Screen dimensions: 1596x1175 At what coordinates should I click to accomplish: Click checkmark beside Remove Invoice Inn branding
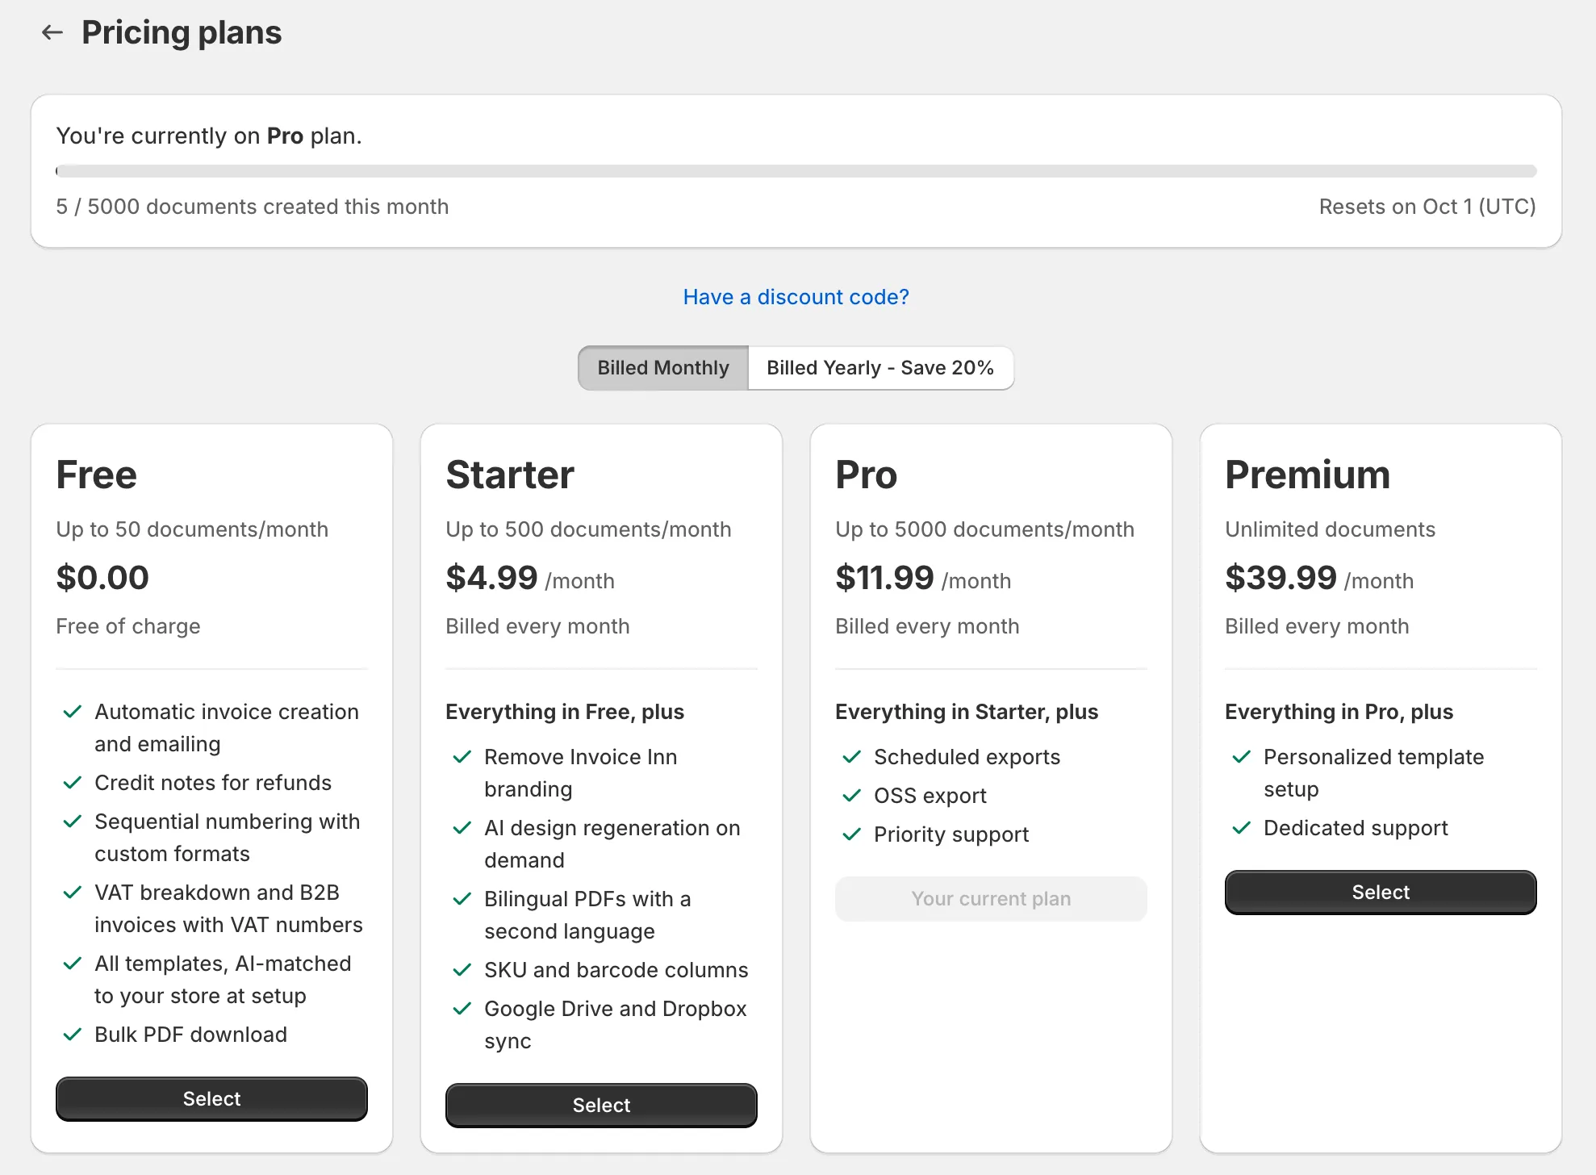click(462, 757)
